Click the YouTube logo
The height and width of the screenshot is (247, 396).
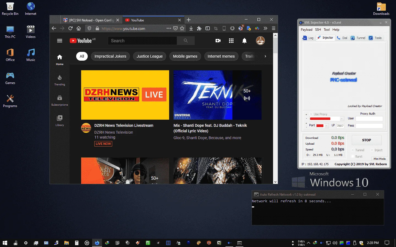81,41
